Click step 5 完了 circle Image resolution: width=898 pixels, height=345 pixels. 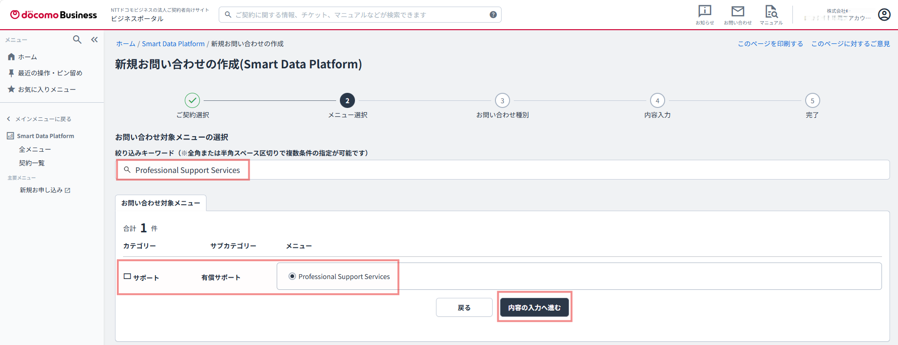813,100
